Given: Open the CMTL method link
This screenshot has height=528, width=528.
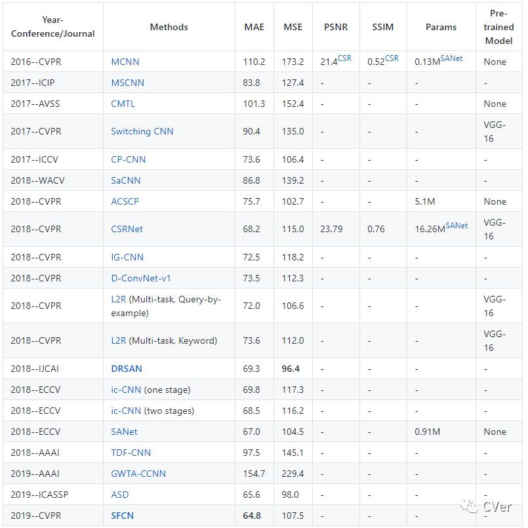Looking at the screenshot, I should (x=124, y=104).
